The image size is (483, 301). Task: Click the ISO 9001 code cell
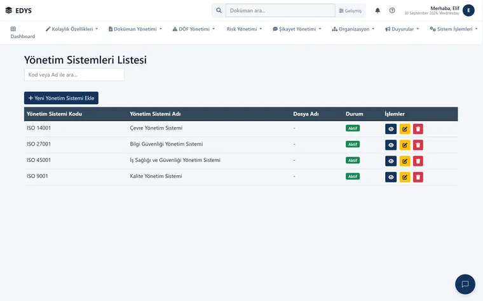(37, 176)
